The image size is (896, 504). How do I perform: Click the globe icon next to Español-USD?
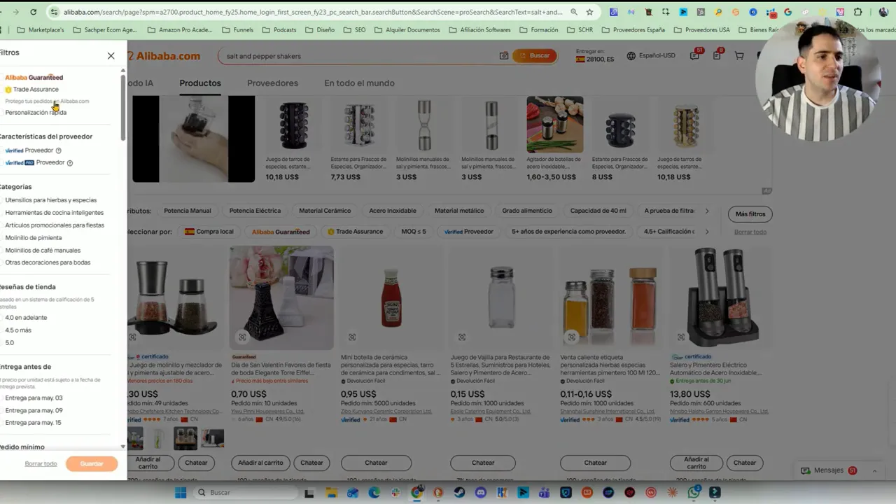(x=631, y=56)
